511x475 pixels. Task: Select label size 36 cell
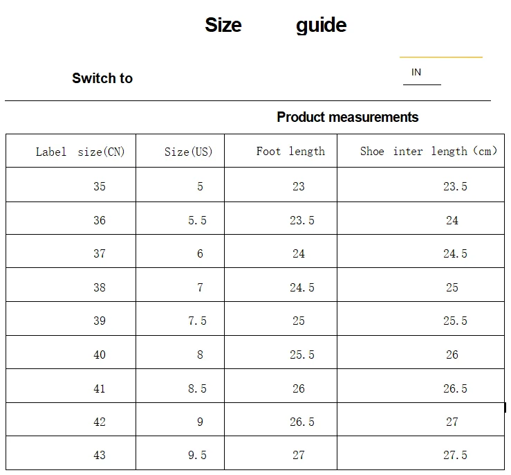click(x=71, y=218)
